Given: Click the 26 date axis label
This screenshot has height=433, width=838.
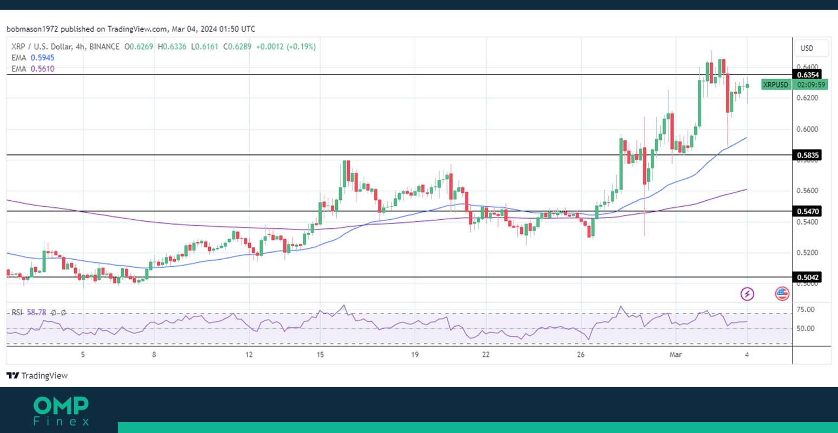Looking at the screenshot, I should point(581,355).
